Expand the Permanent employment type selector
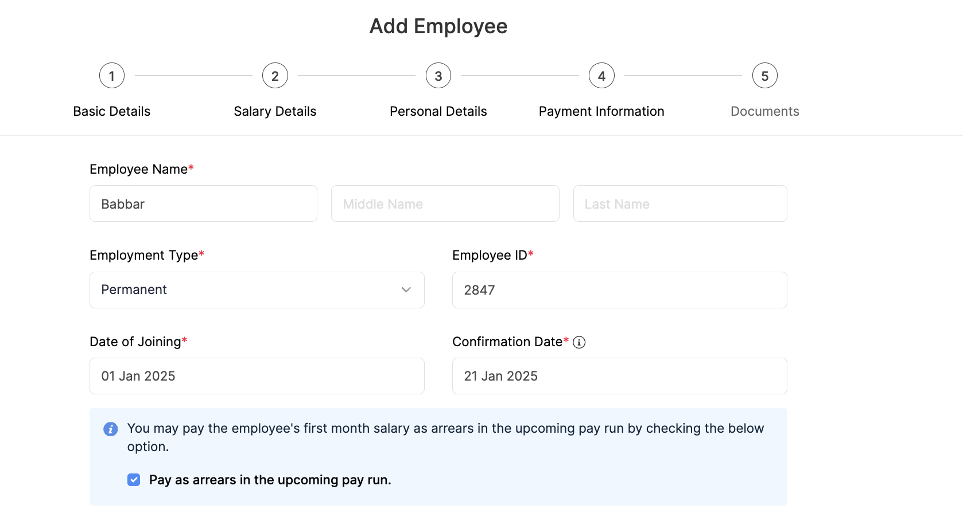Screen dimensions: 963x517 coord(257,290)
